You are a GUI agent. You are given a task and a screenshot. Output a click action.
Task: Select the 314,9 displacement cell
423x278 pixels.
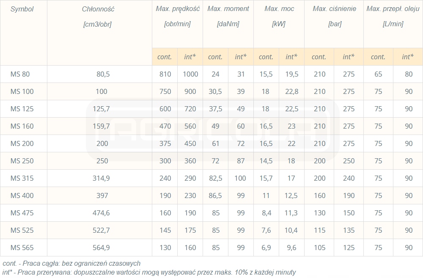102,178
